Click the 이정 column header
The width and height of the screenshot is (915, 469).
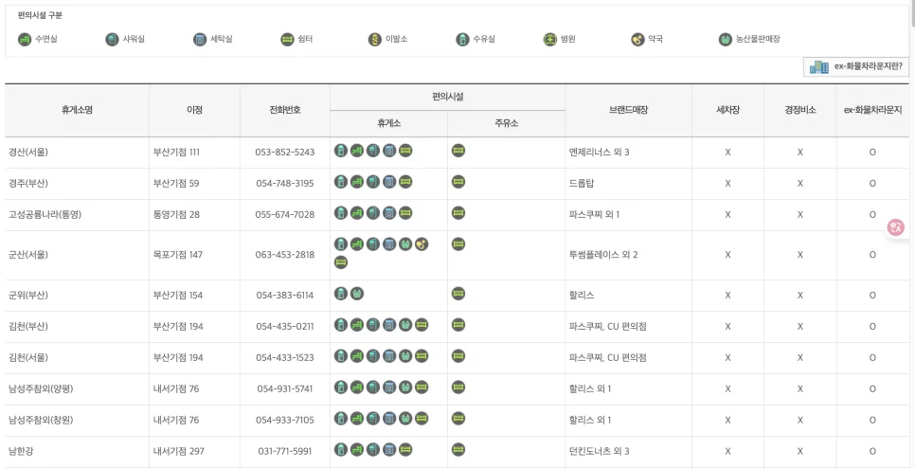pyautogui.click(x=194, y=111)
